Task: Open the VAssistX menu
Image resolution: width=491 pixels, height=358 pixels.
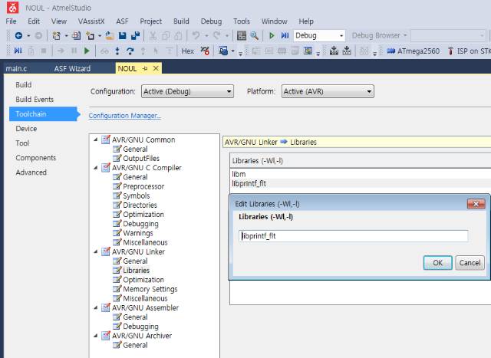Action: (92, 21)
